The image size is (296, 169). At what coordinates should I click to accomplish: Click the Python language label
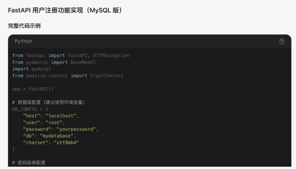pyautogui.click(x=23, y=41)
